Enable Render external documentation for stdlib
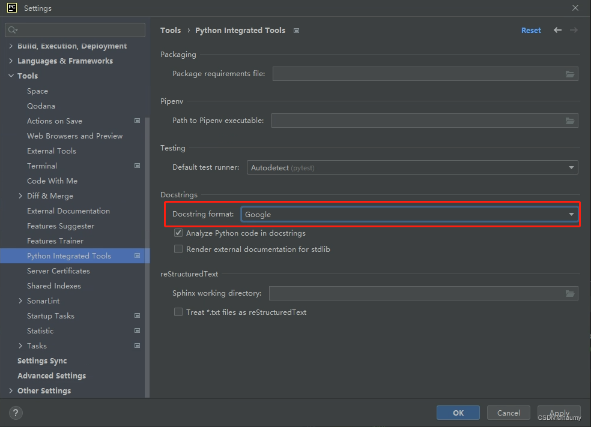Viewport: 591px width, 427px height. [x=178, y=249]
